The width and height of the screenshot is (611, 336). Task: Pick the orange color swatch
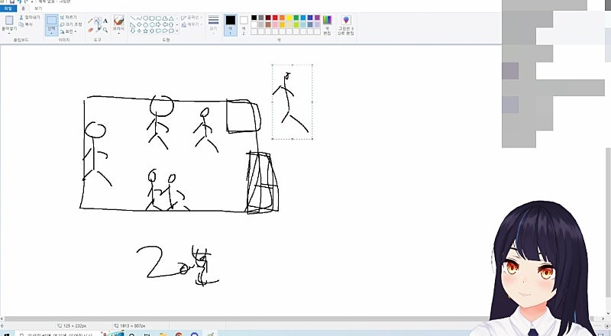[282, 18]
